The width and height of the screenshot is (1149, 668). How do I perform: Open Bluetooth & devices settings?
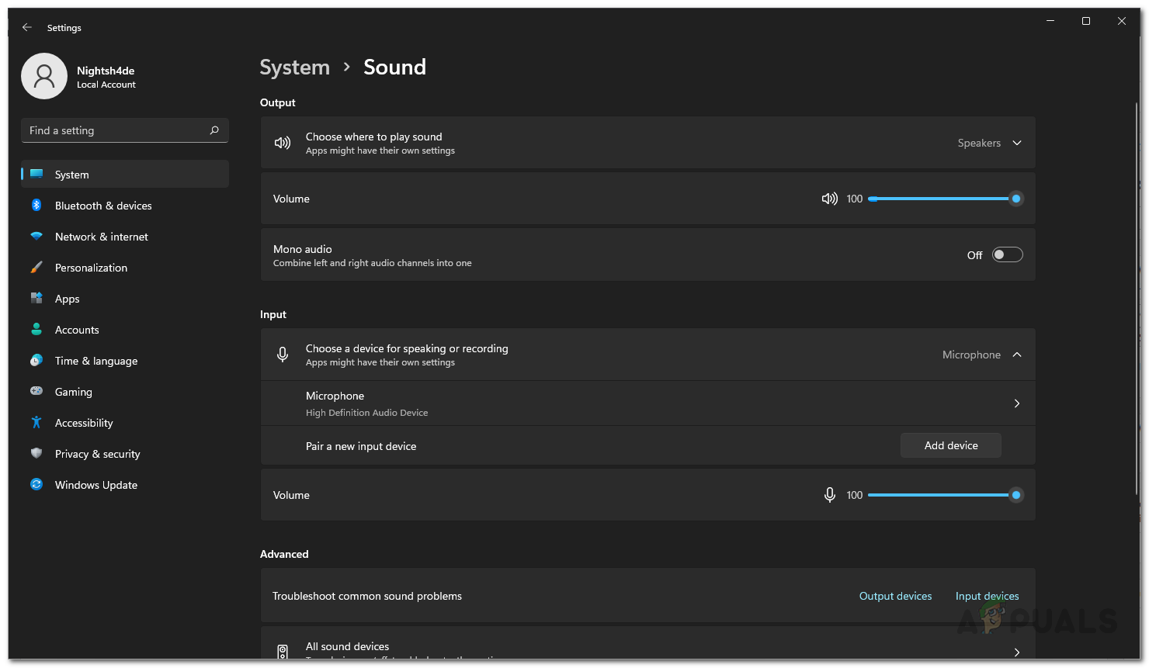(103, 206)
